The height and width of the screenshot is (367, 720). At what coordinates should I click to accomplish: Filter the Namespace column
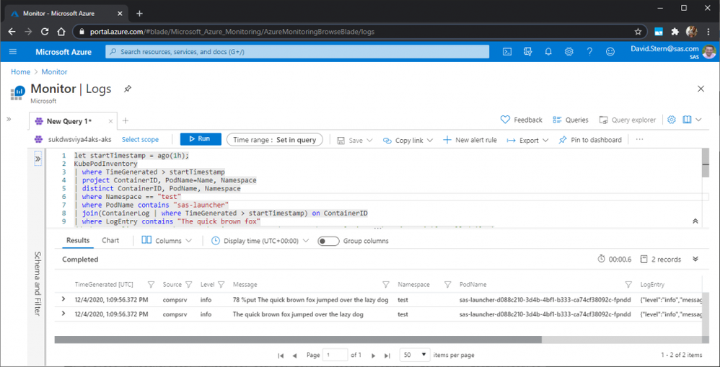coord(448,284)
